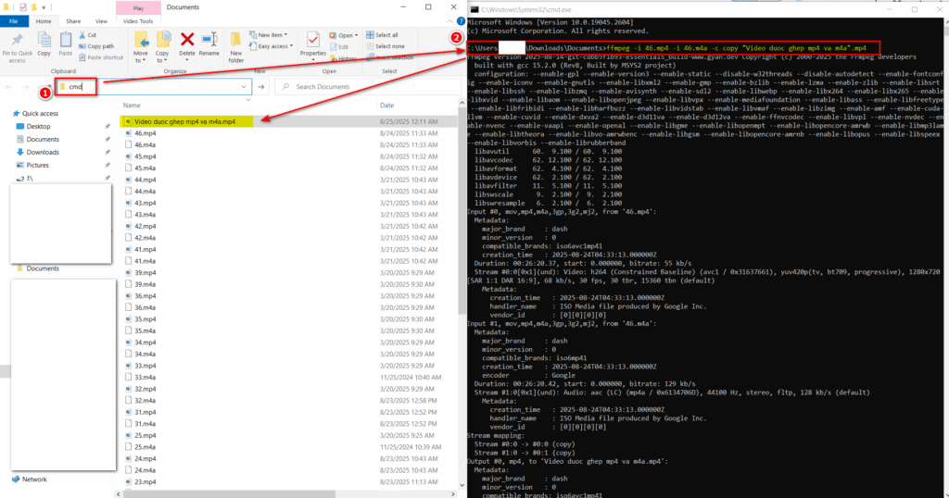Click the Rename icon in Organize group
The image size is (949, 498).
(209, 40)
